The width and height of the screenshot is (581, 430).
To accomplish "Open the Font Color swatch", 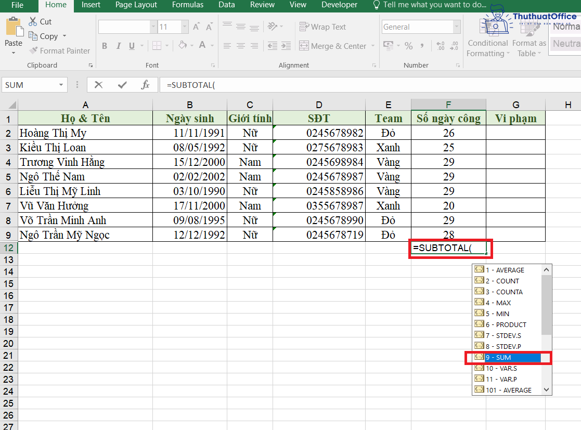I will (x=201, y=46).
